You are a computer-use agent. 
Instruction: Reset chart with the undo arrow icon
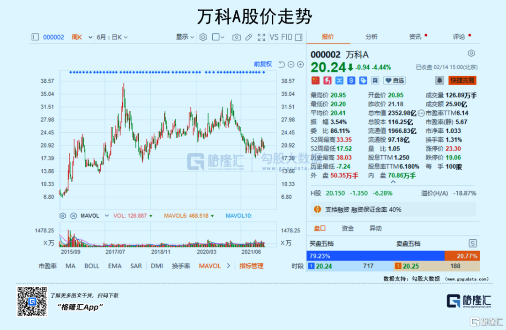[282, 65]
